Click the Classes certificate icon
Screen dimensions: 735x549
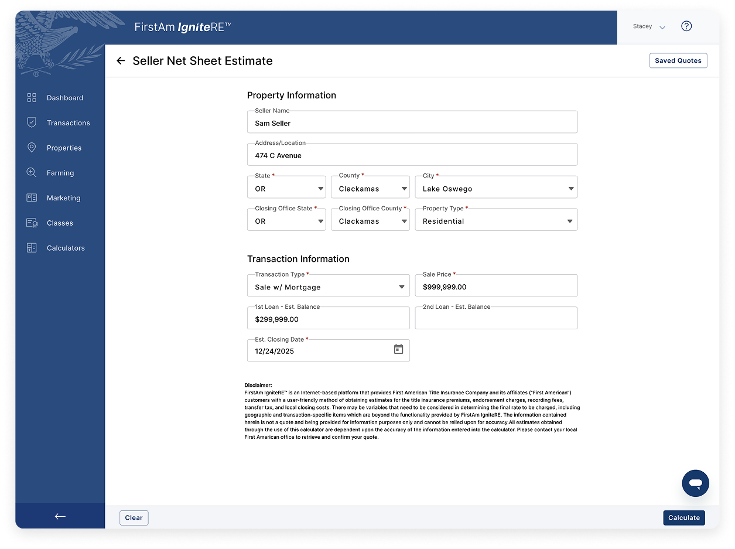click(32, 223)
